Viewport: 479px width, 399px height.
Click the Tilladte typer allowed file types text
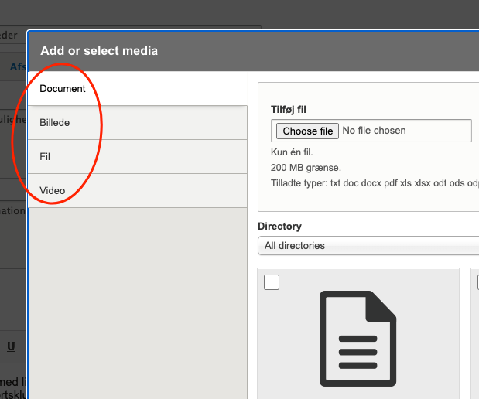[x=371, y=183]
